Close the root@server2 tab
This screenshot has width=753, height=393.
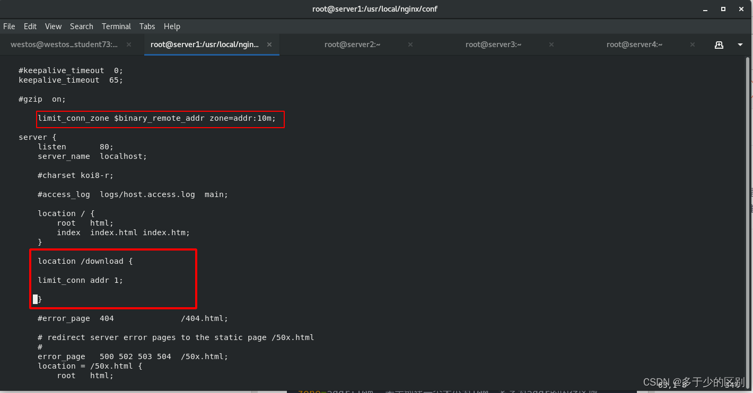[411, 45]
